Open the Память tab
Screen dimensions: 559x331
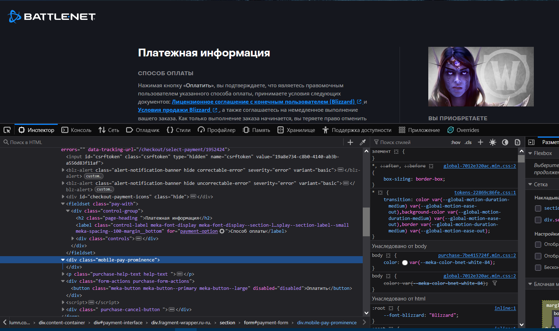click(x=256, y=130)
